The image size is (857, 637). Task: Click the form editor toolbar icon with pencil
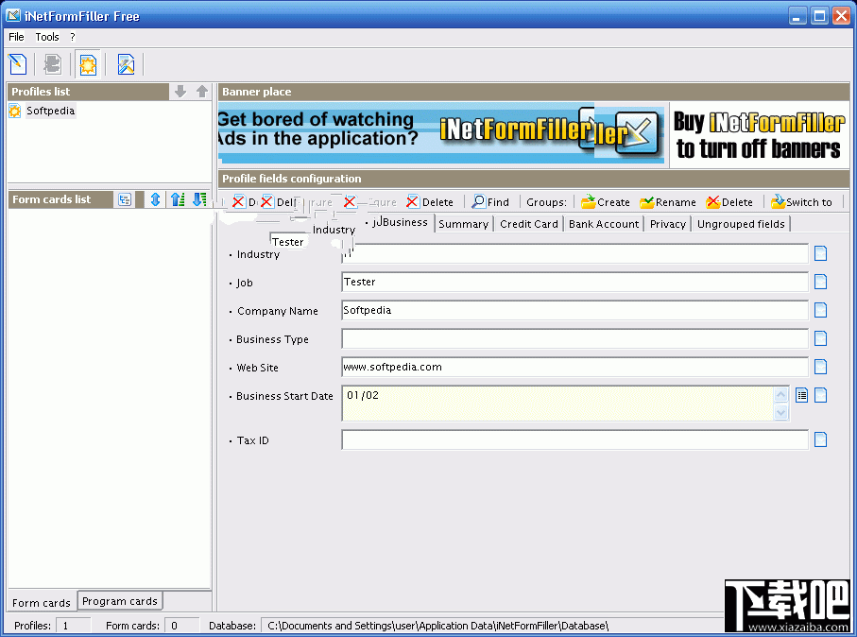126,64
